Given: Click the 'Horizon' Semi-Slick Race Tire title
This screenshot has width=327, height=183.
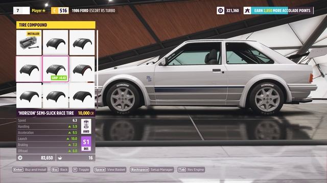Looking at the screenshot, I should [x=46, y=113].
